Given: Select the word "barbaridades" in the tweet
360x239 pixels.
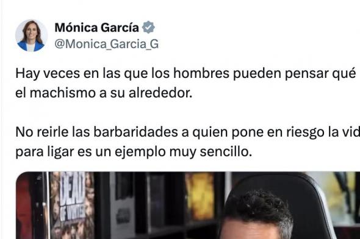Looking at the screenshot, I should (x=135, y=132).
